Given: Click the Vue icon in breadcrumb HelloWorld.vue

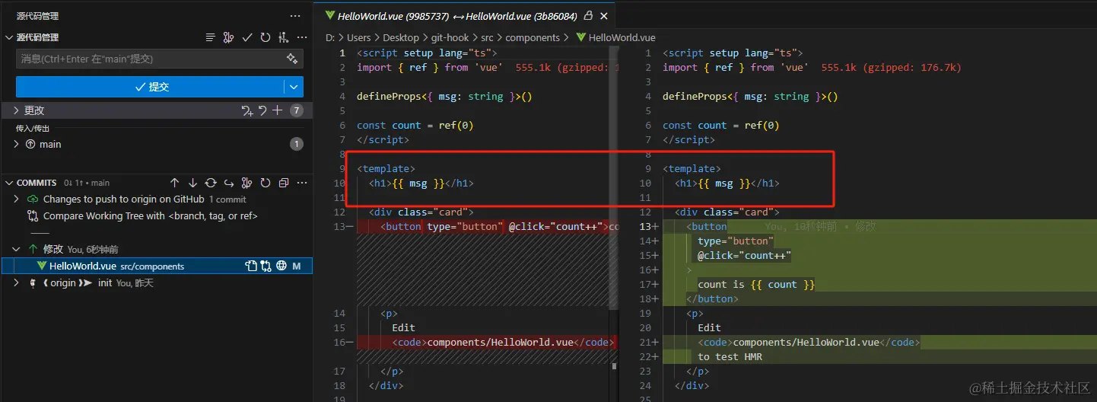Looking at the screenshot, I should [x=581, y=37].
